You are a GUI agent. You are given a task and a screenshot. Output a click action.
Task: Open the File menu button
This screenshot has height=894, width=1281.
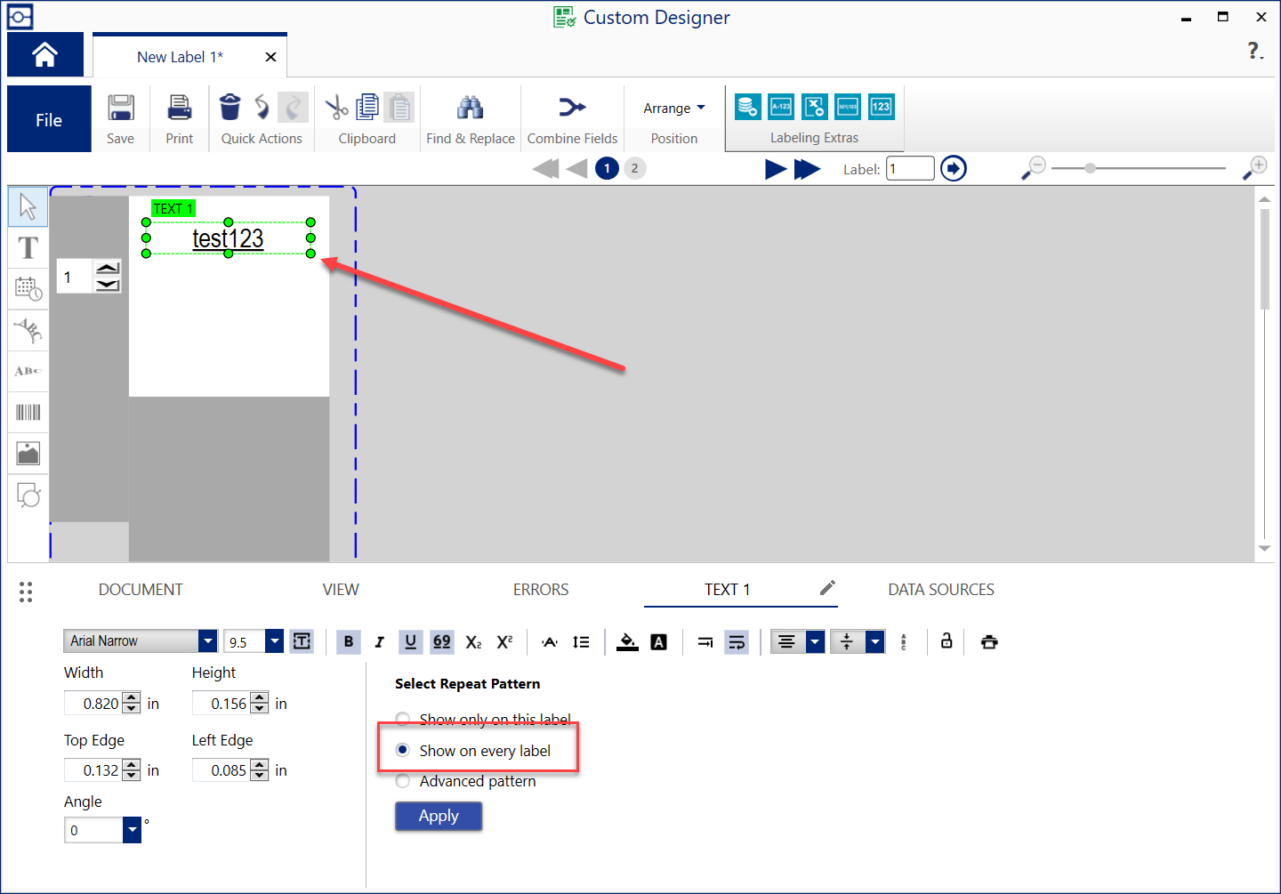[x=49, y=120]
